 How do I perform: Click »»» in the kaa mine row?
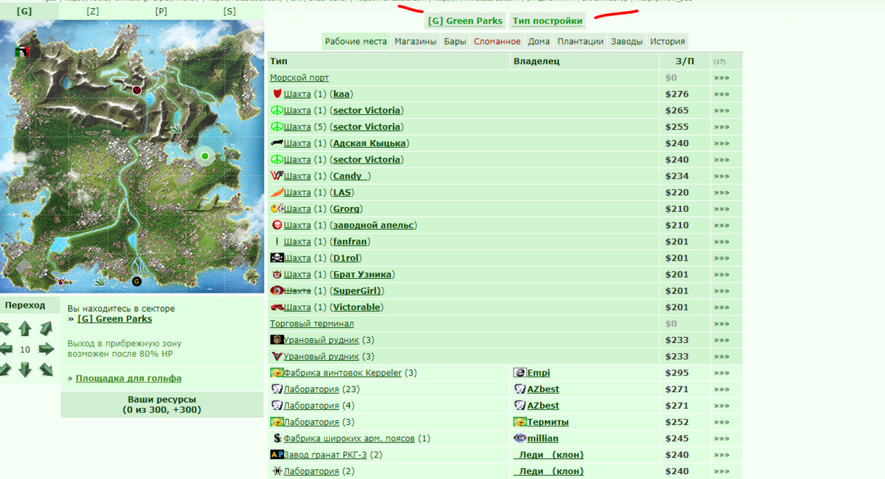722,94
